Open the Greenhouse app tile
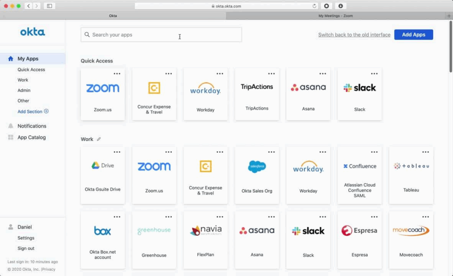Viewport: 453px width, 276px height. pyautogui.click(x=154, y=239)
